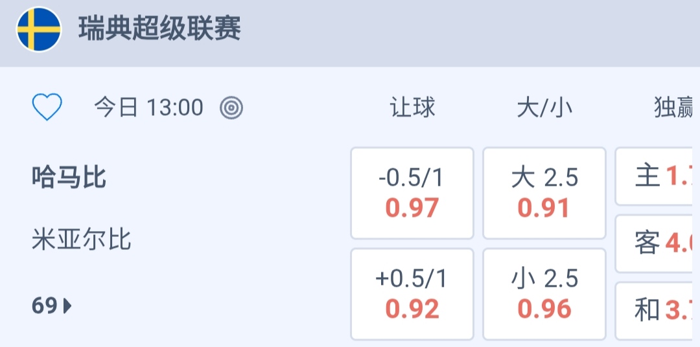Pick handicap +0.5/1 at 0.92

(x=412, y=294)
